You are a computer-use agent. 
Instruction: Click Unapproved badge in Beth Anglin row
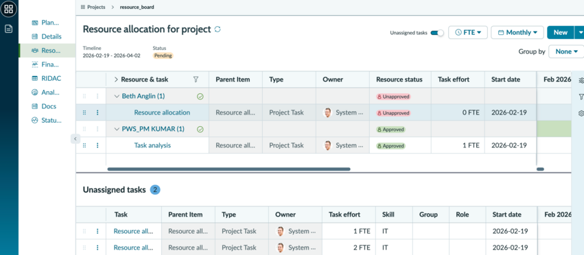(x=393, y=97)
